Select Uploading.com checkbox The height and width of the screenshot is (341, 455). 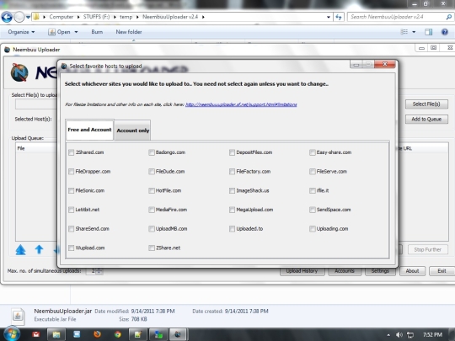pyautogui.click(x=313, y=229)
